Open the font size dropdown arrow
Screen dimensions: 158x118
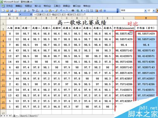coord(154,10)
